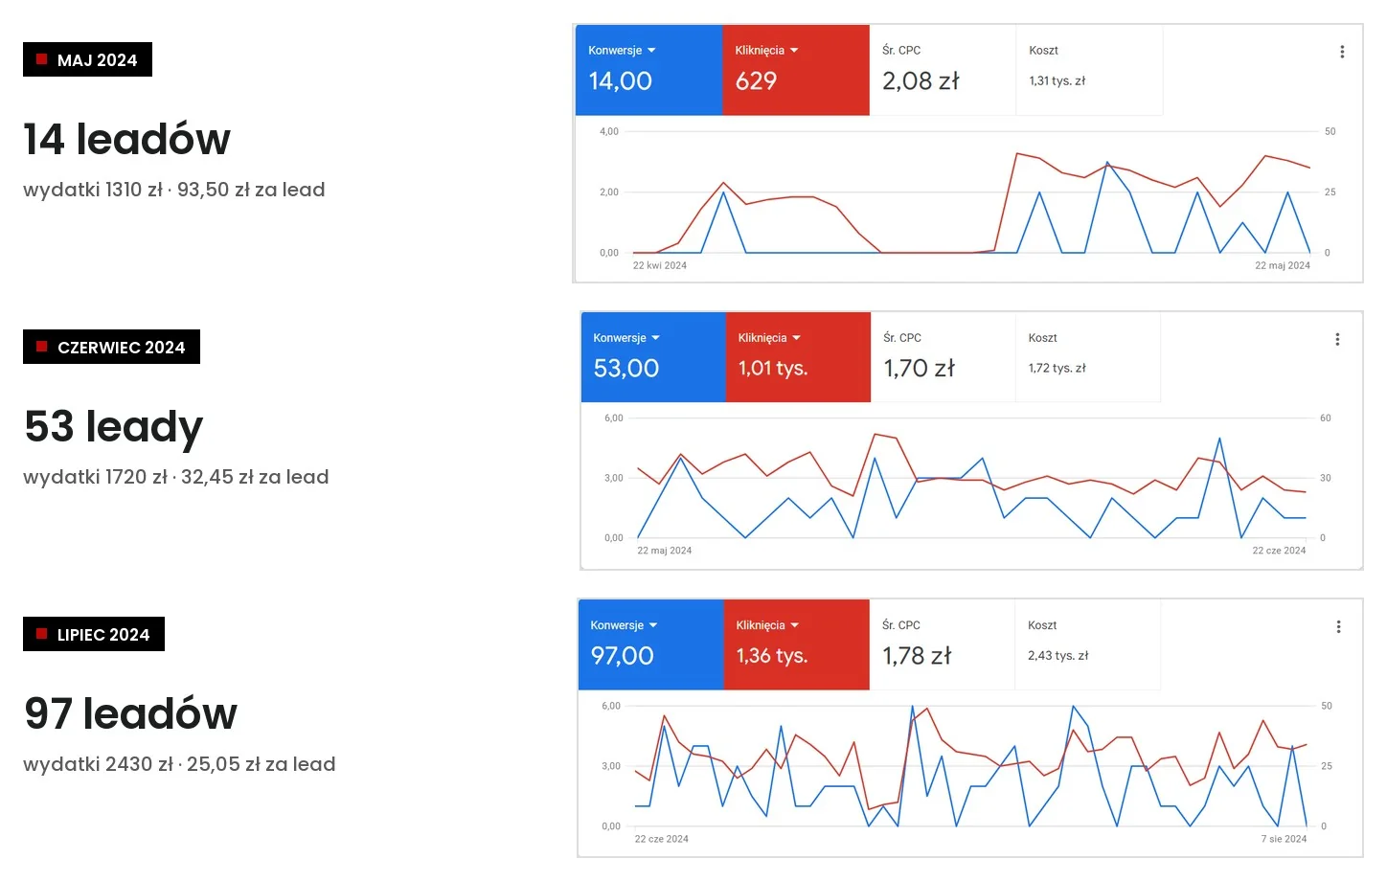Click the "97 leadów" heading
This screenshot has height=881, width=1387.
(130, 714)
